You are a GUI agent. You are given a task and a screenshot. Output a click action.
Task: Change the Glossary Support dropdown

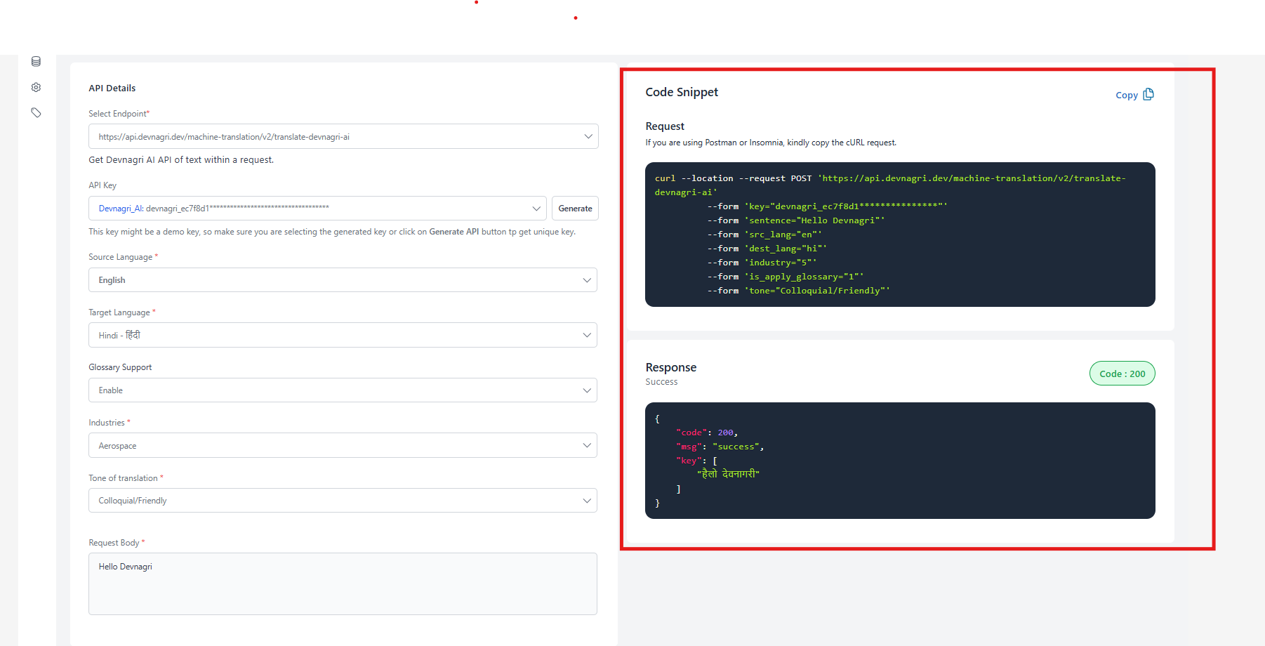[x=343, y=390]
